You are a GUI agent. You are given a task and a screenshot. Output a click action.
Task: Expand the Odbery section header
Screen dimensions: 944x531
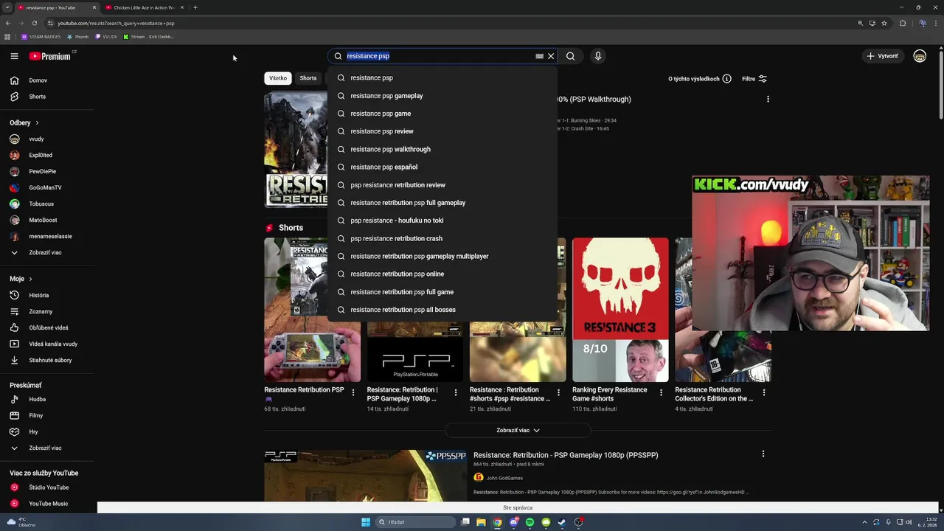[x=24, y=122]
